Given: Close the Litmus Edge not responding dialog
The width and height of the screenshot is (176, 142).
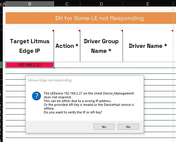Looking at the screenshot, I should [139, 80].
